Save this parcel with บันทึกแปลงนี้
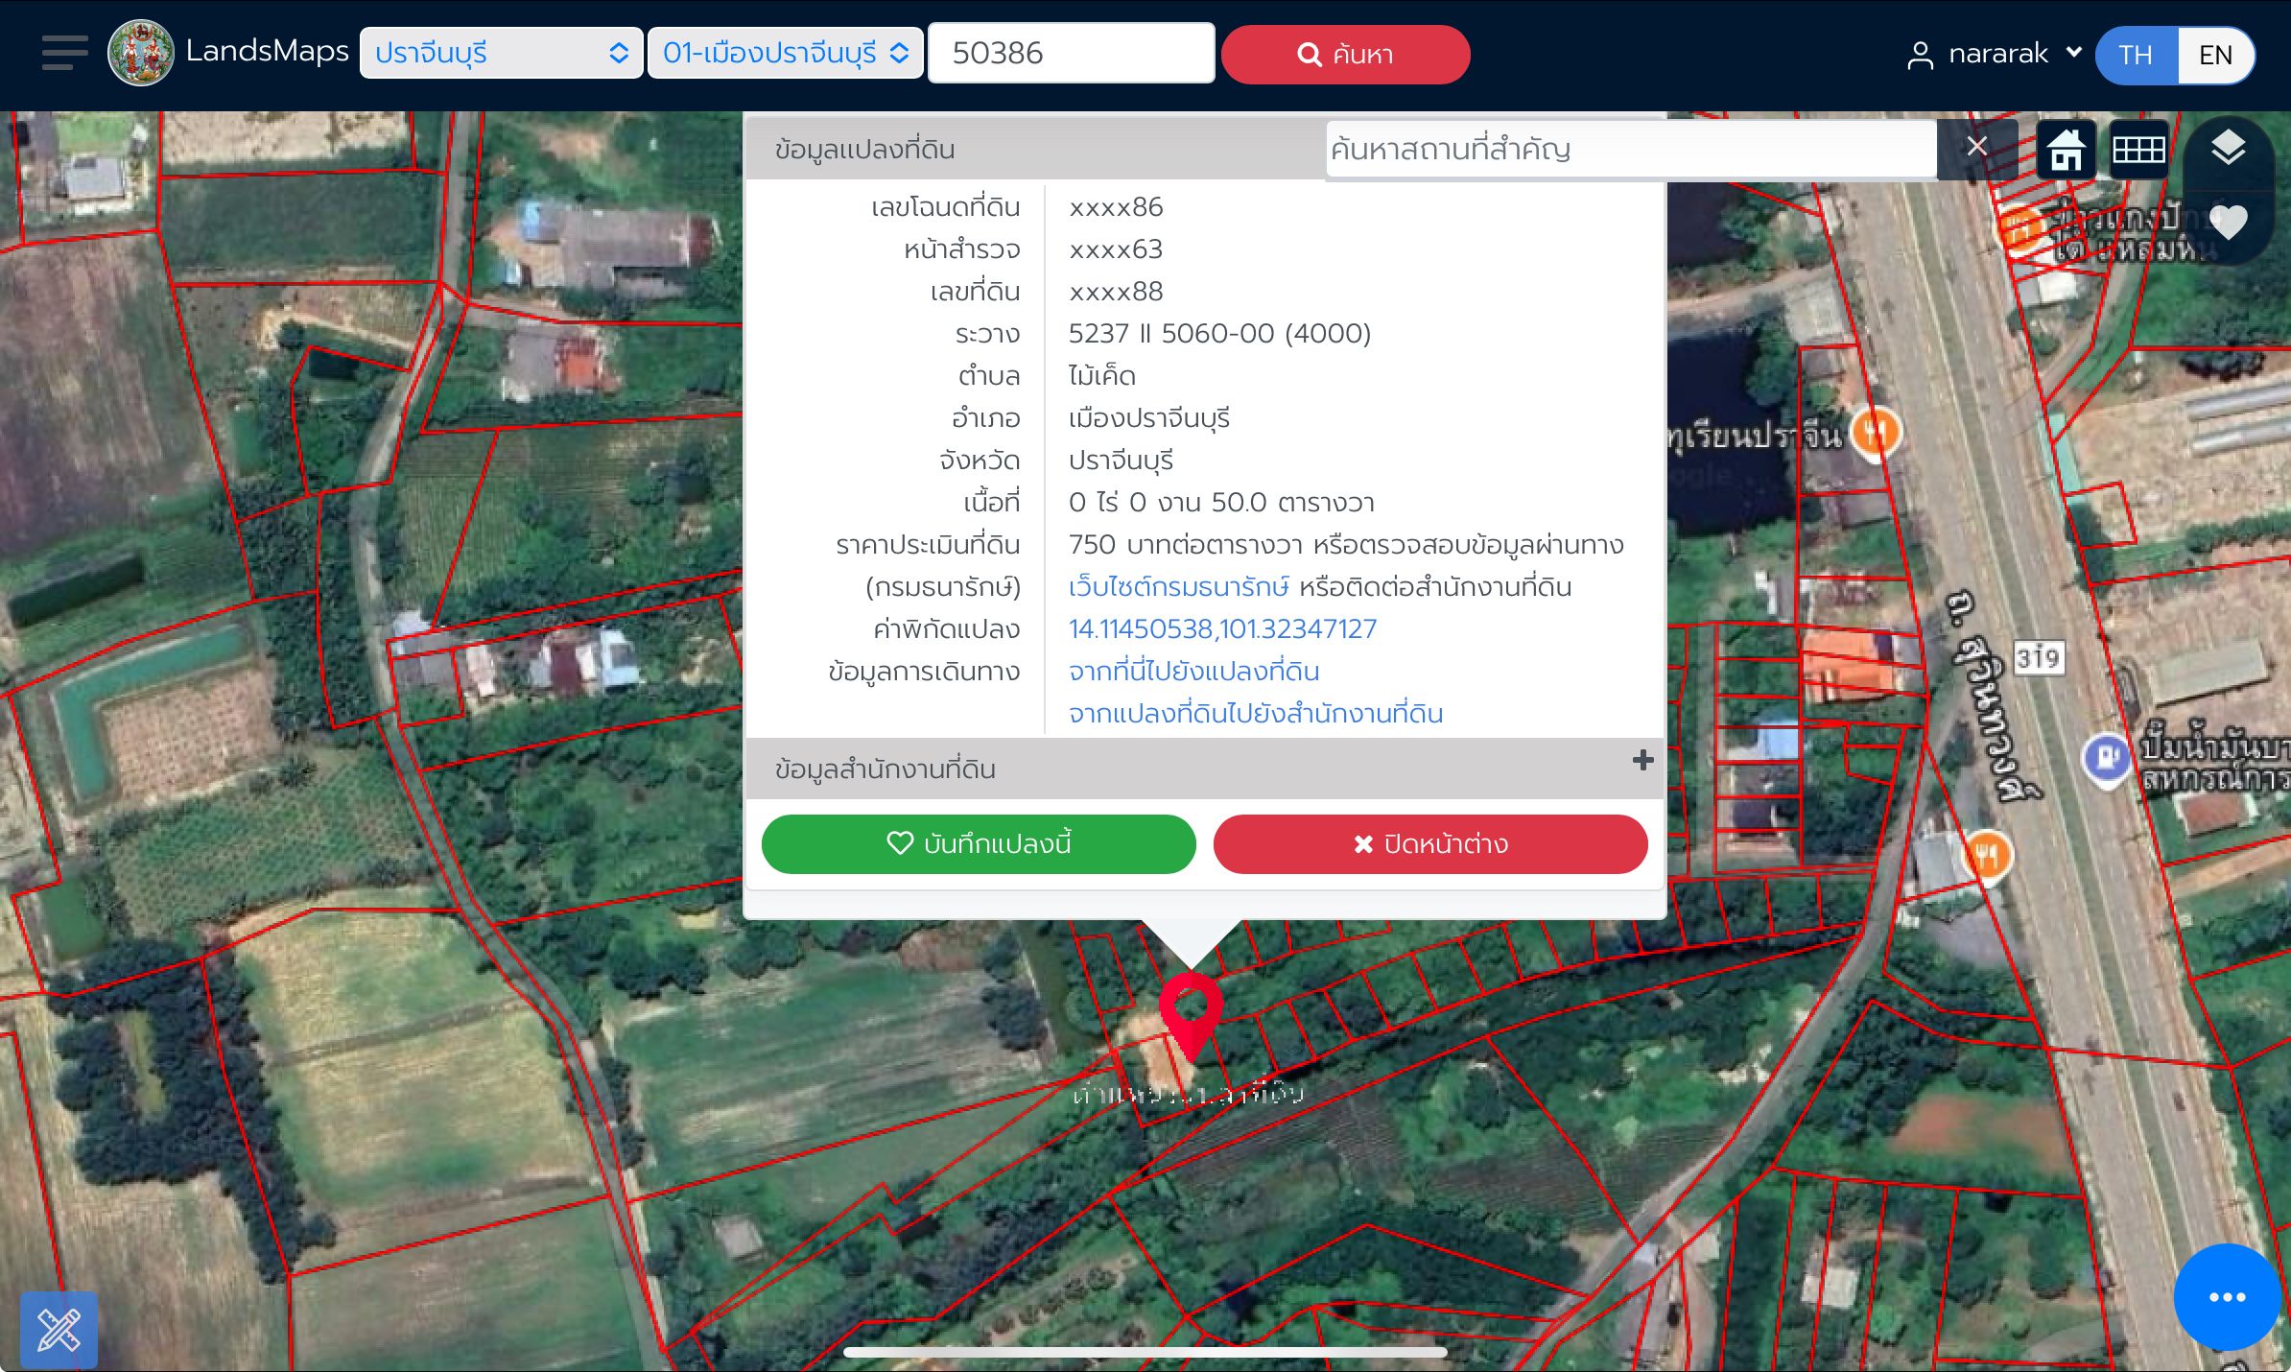 click(979, 843)
